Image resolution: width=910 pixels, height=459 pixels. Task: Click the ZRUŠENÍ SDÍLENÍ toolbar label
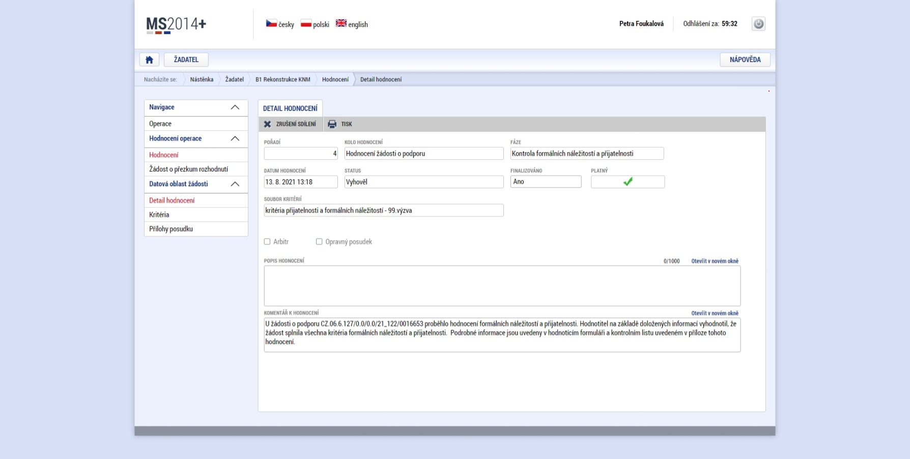(296, 124)
